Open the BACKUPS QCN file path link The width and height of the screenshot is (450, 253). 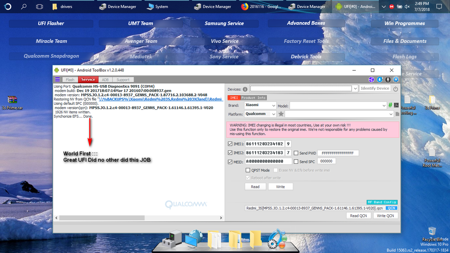(x=161, y=99)
